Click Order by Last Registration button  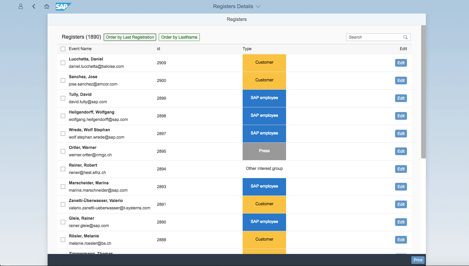pyautogui.click(x=130, y=37)
